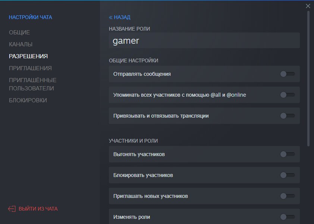Select the РАЗРЕШЕНИЯ section
This screenshot has width=314, height=224.
point(28,56)
